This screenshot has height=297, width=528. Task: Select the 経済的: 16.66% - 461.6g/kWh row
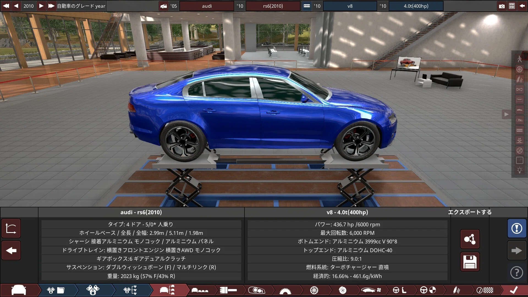347,276
